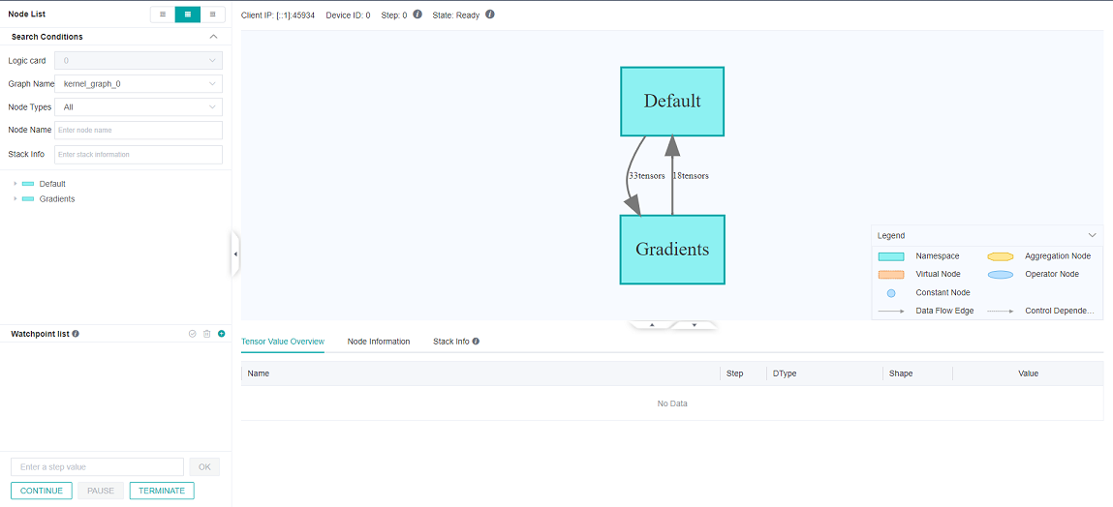Collapse the left panel with the side arrow handle

pyautogui.click(x=235, y=253)
